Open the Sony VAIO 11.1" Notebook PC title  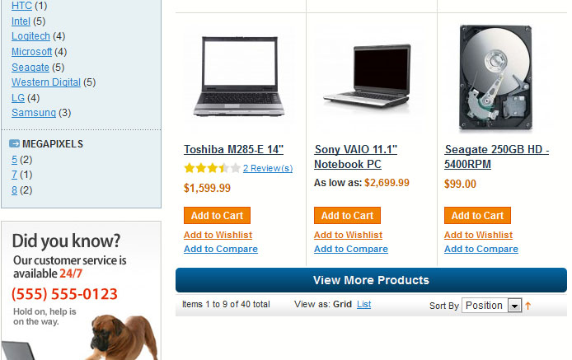pyautogui.click(x=356, y=157)
